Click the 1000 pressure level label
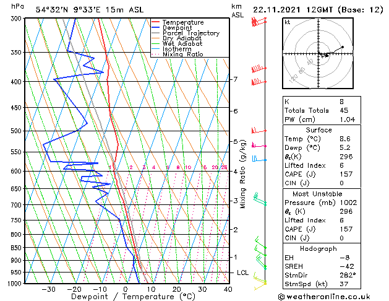 [x=16, y=284]
